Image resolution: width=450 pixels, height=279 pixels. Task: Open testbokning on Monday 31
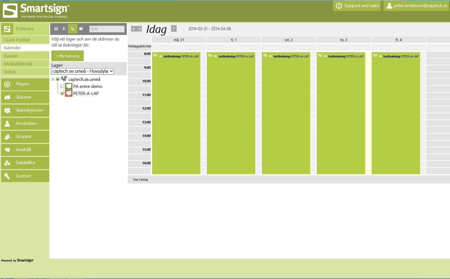pyautogui.click(x=176, y=113)
